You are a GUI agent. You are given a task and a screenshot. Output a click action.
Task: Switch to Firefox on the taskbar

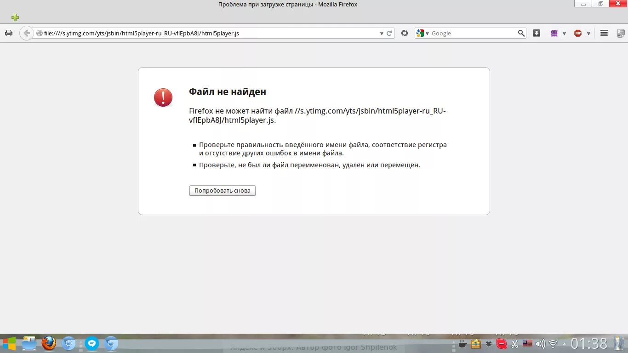coord(49,343)
